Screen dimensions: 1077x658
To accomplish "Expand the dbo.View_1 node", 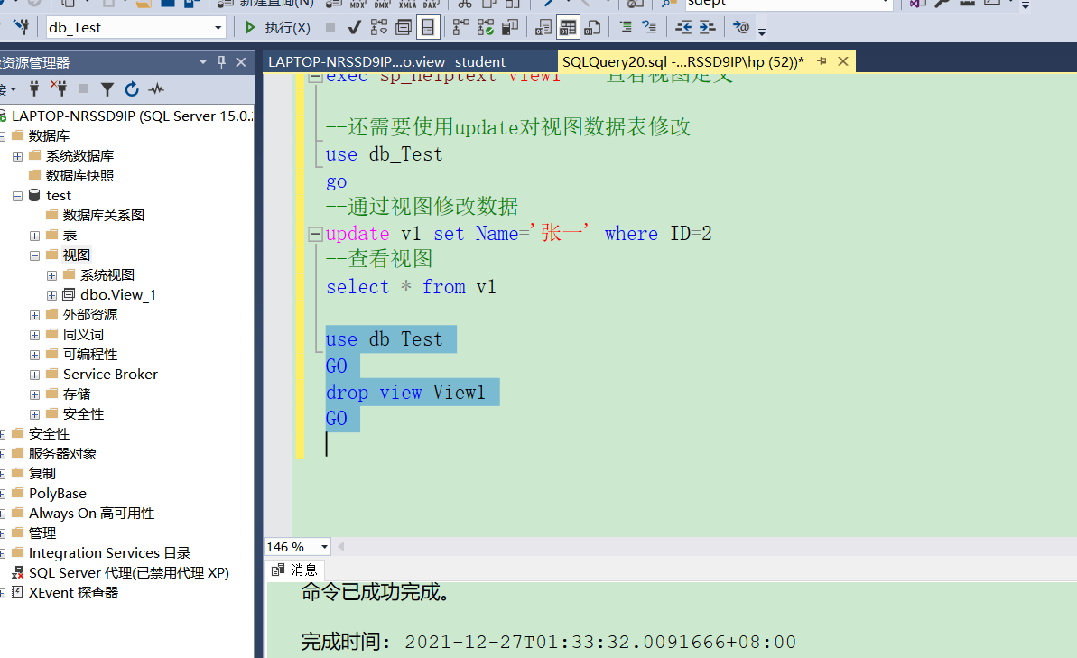I will click(x=52, y=295).
